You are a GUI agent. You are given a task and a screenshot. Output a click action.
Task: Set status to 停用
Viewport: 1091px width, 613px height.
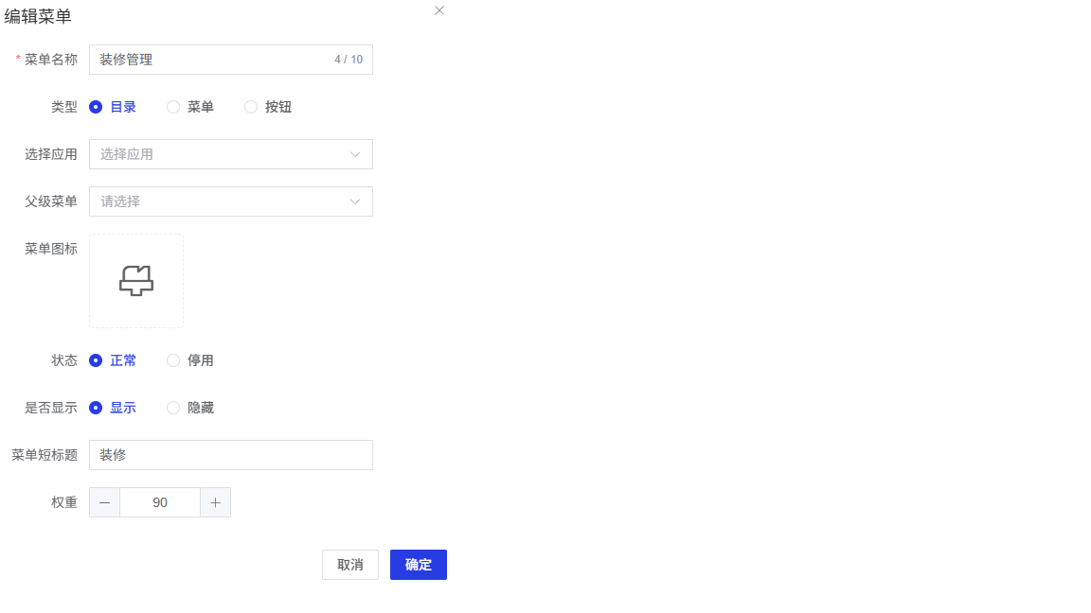coord(173,360)
